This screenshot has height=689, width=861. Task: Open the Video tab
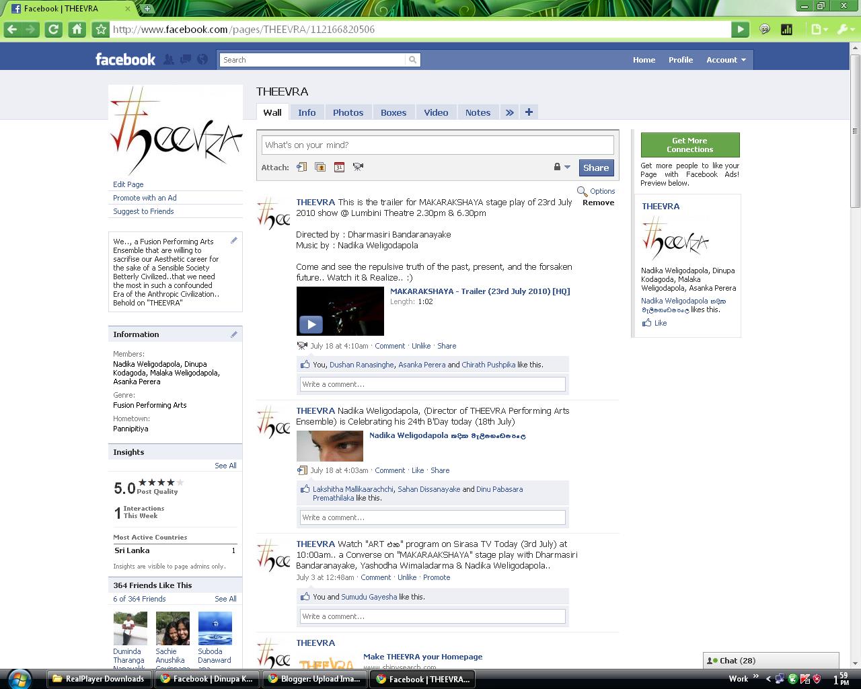point(436,112)
